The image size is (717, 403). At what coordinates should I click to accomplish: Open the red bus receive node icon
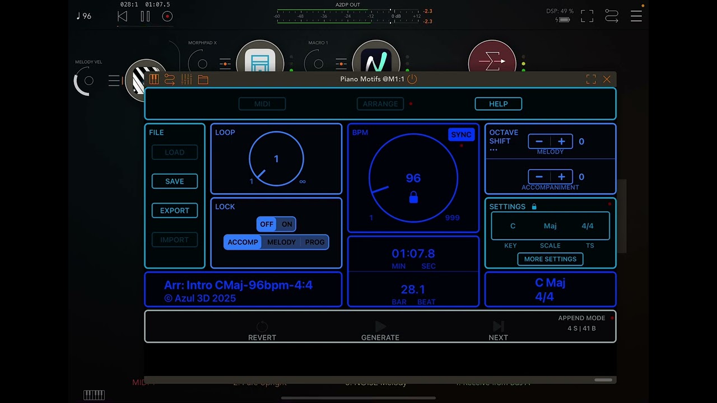tap(492, 58)
